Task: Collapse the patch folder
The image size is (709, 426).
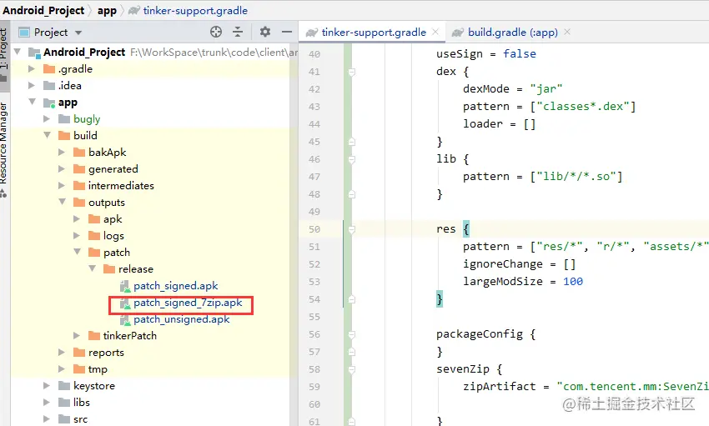Action: coord(78,252)
